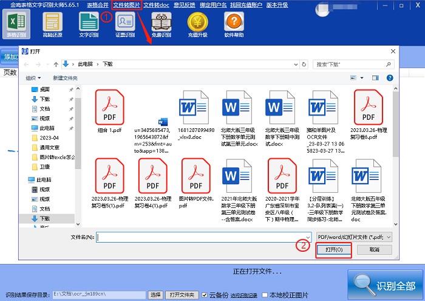Toggle the 云备份 checkbox
This screenshot has height=301, width=425.
click(205, 295)
